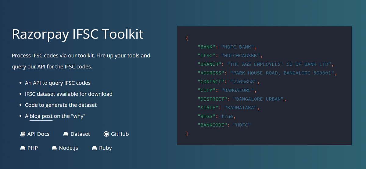Click the RTGS true value
366x169 pixels.
(x=227, y=116)
